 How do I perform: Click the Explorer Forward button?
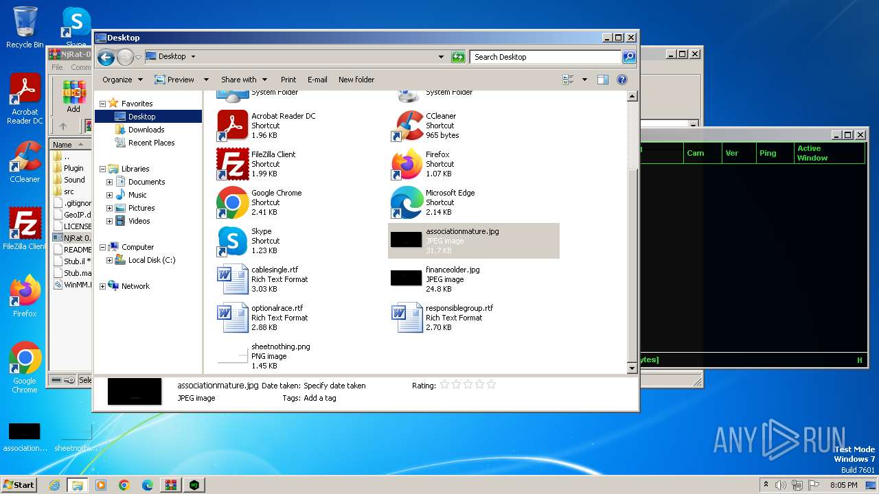(125, 58)
